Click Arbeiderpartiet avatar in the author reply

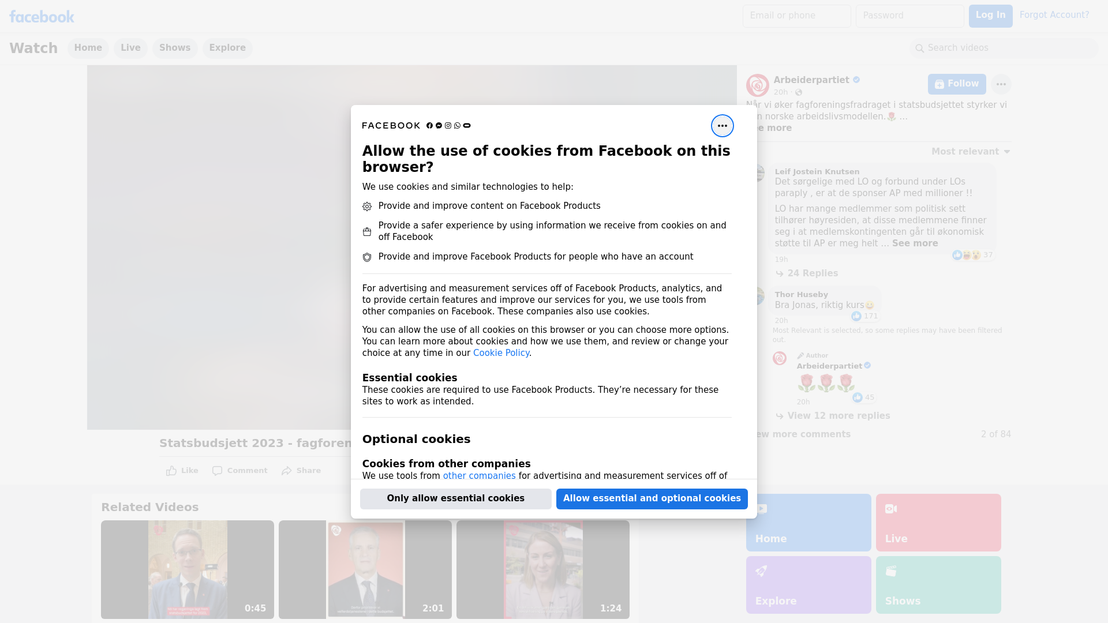pos(780,358)
